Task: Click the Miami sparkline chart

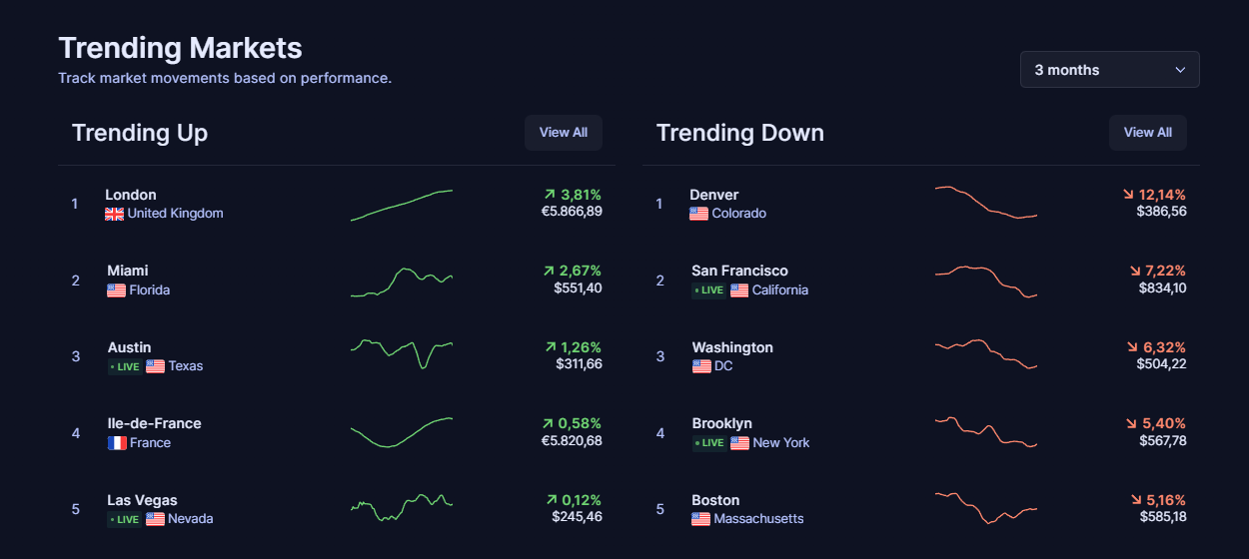Action: tap(402, 281)
